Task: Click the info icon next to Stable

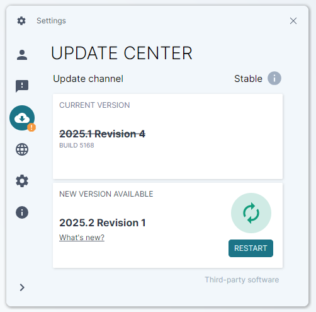Action: [274, 78]
